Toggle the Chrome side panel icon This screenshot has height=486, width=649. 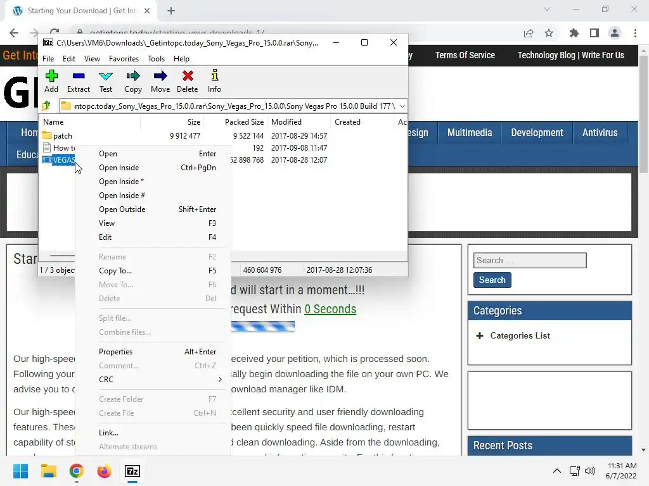point(594,33)
